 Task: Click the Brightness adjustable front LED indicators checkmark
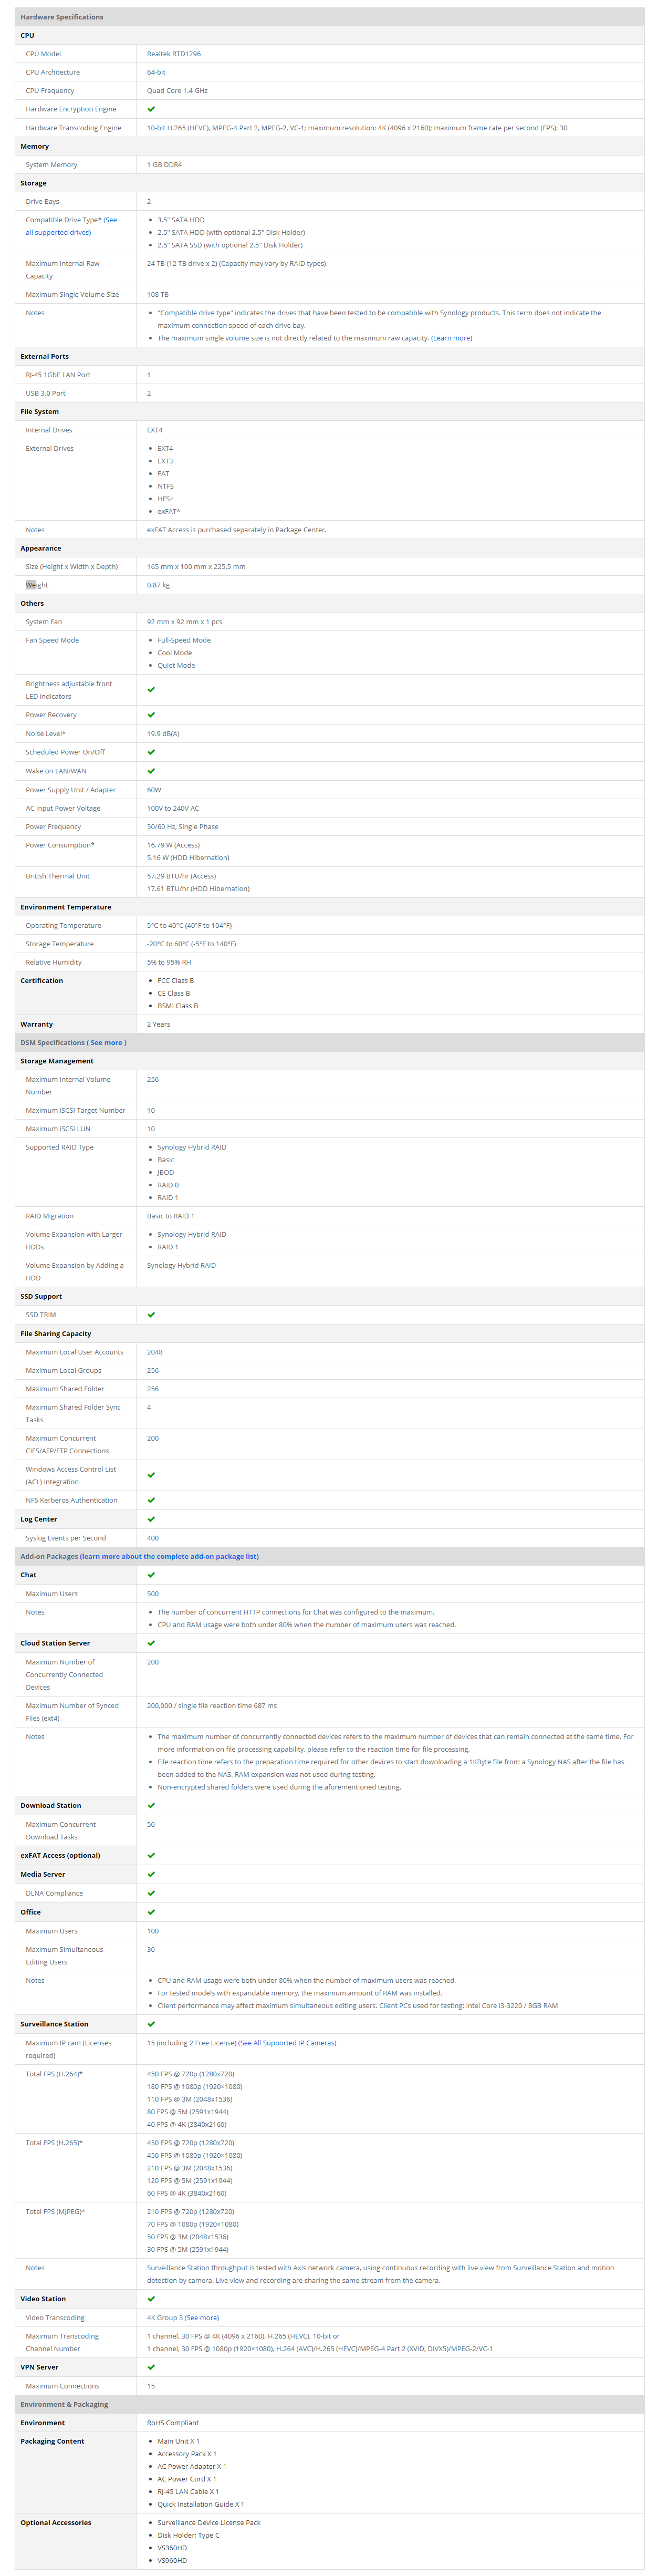(151, 690)
